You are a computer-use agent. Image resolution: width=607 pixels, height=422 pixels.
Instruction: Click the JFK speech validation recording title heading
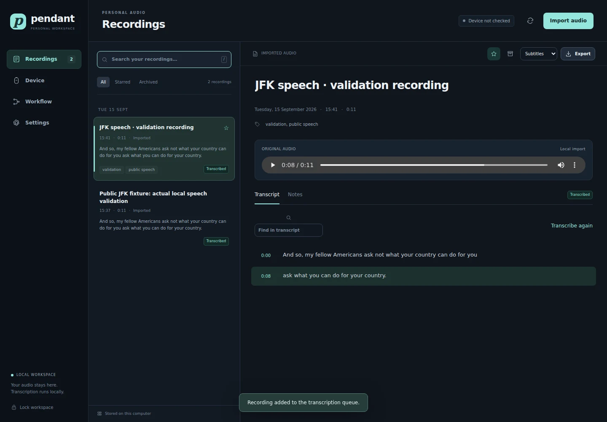[352, 85]
